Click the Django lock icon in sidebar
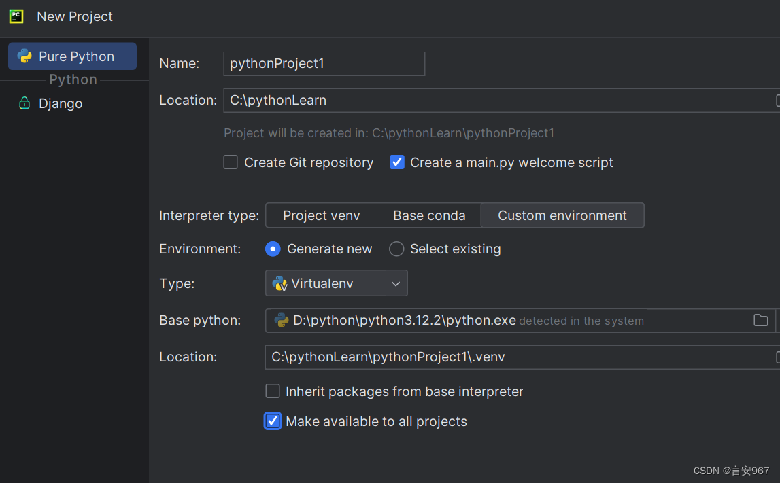The image size is (780, 483). point(24,103)
